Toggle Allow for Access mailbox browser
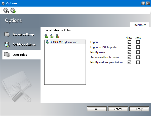This screenshot has width=151, height=116. pos(129,57)
